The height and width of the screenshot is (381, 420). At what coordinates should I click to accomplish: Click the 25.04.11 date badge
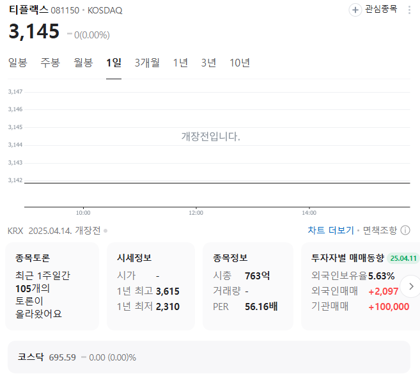tap(403, 258)
